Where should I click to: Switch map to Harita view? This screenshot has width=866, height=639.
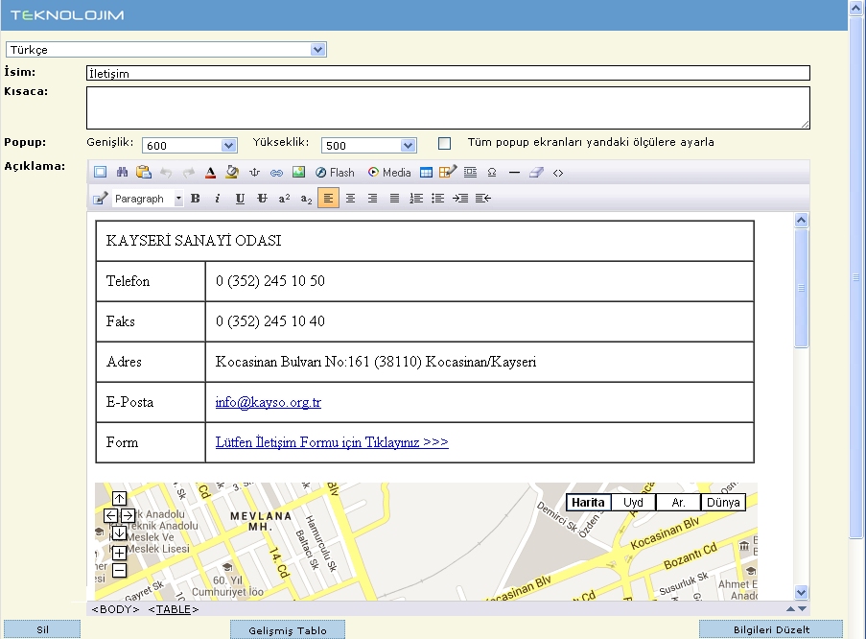point(588,503)
